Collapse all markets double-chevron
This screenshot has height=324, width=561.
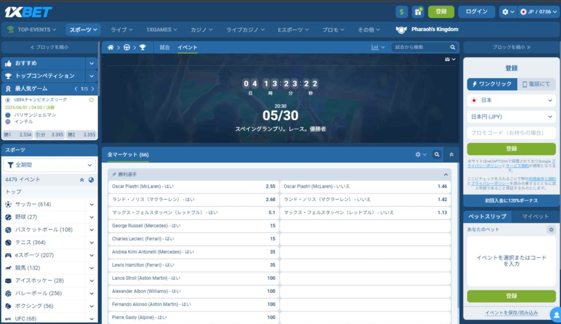pos(451,154)
